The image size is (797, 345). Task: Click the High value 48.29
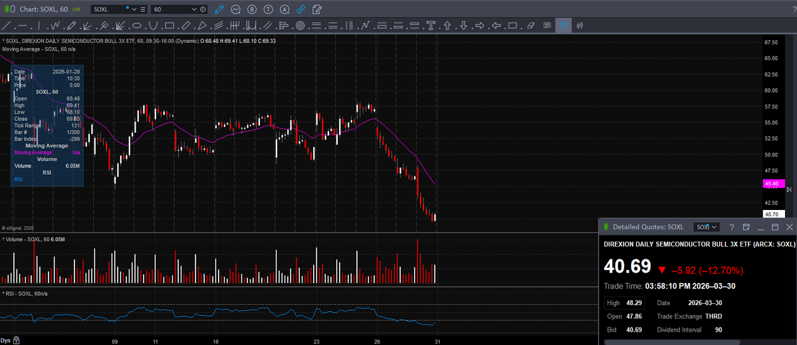coord(634,303)
